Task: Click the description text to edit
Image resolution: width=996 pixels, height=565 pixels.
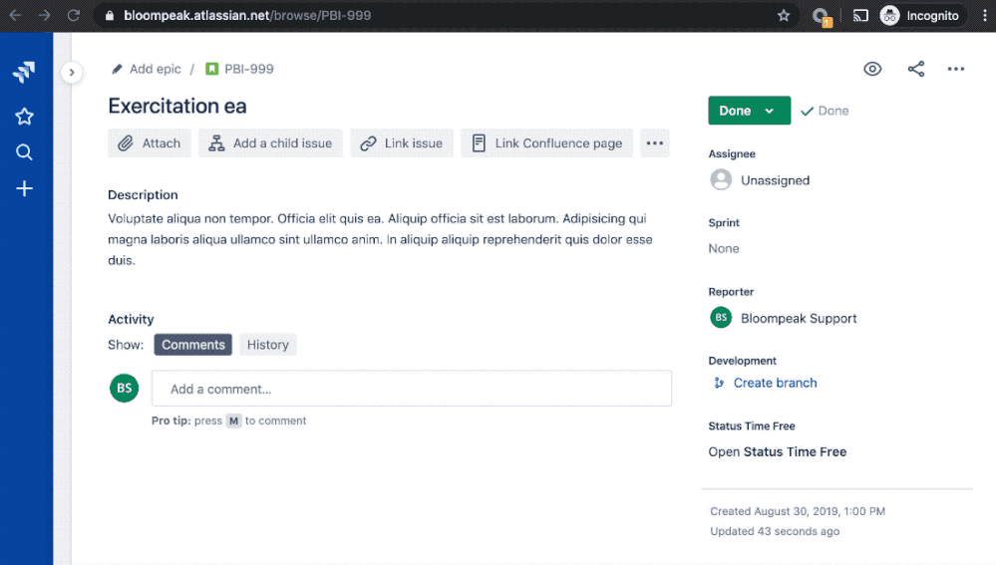Action: 380,239
